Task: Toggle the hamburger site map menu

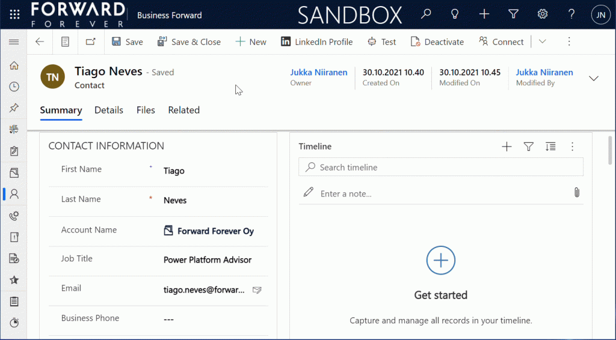Action: coord(14,41)
